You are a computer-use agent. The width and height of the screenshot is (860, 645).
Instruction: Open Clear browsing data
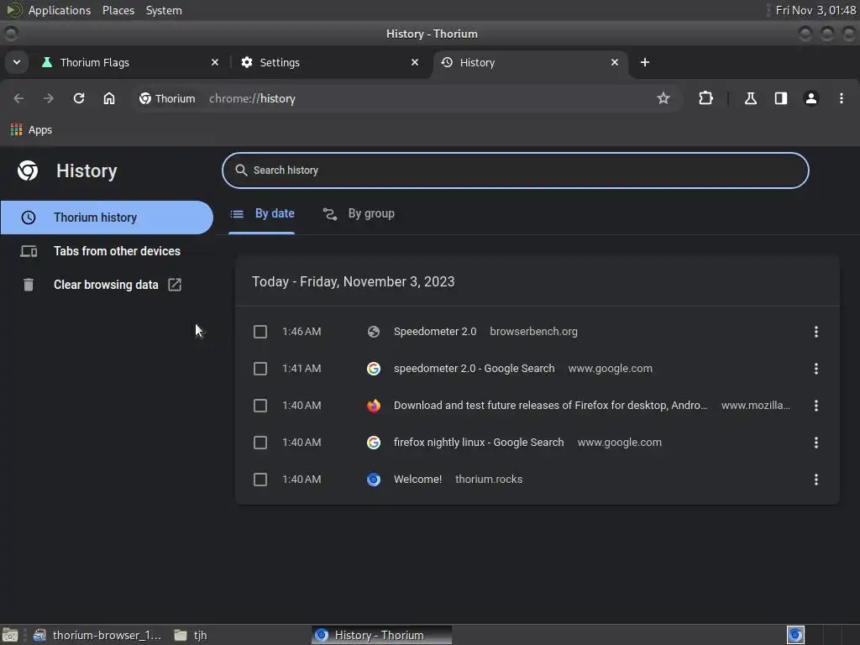(x=107, y=285)
